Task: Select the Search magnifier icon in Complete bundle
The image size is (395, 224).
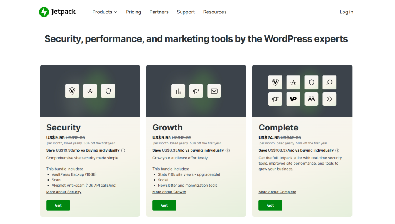Action: [329, 82]
